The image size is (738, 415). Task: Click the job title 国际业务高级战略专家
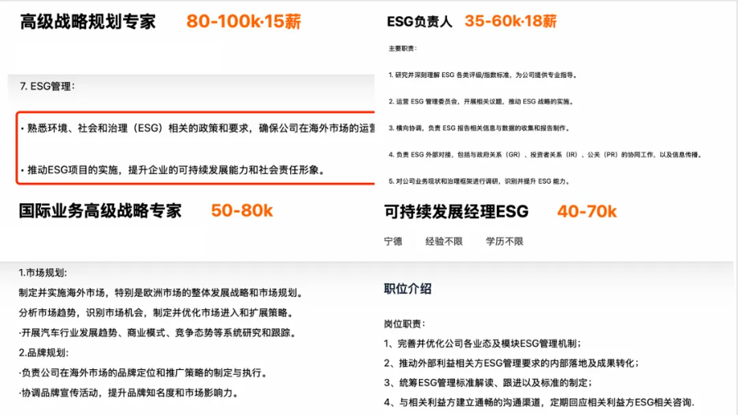pyautogui.click(x=100, y=211)
